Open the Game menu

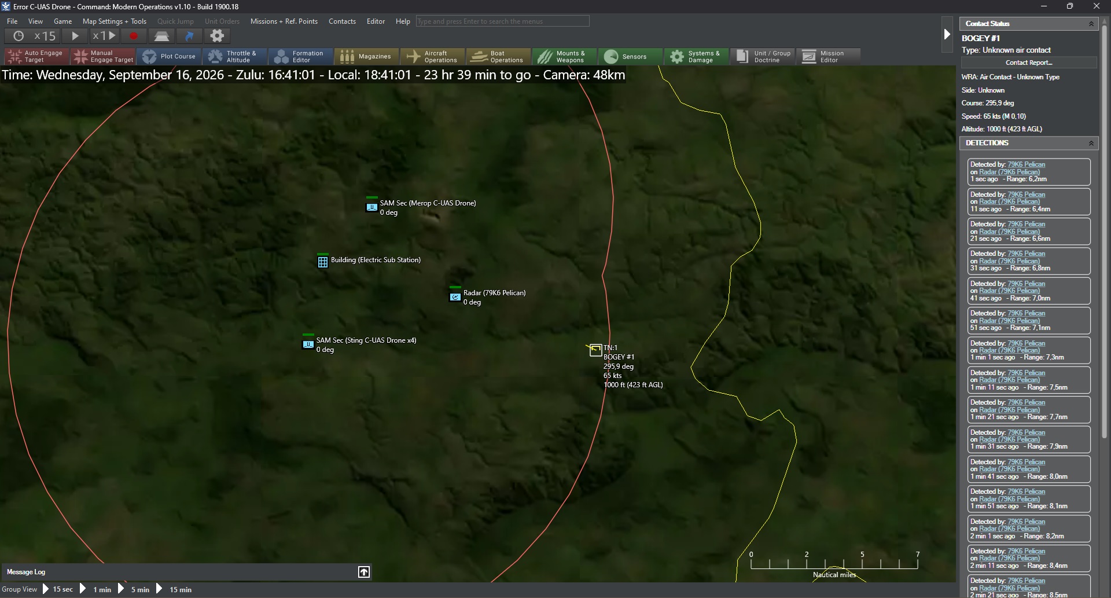click(x=63, y=21)
